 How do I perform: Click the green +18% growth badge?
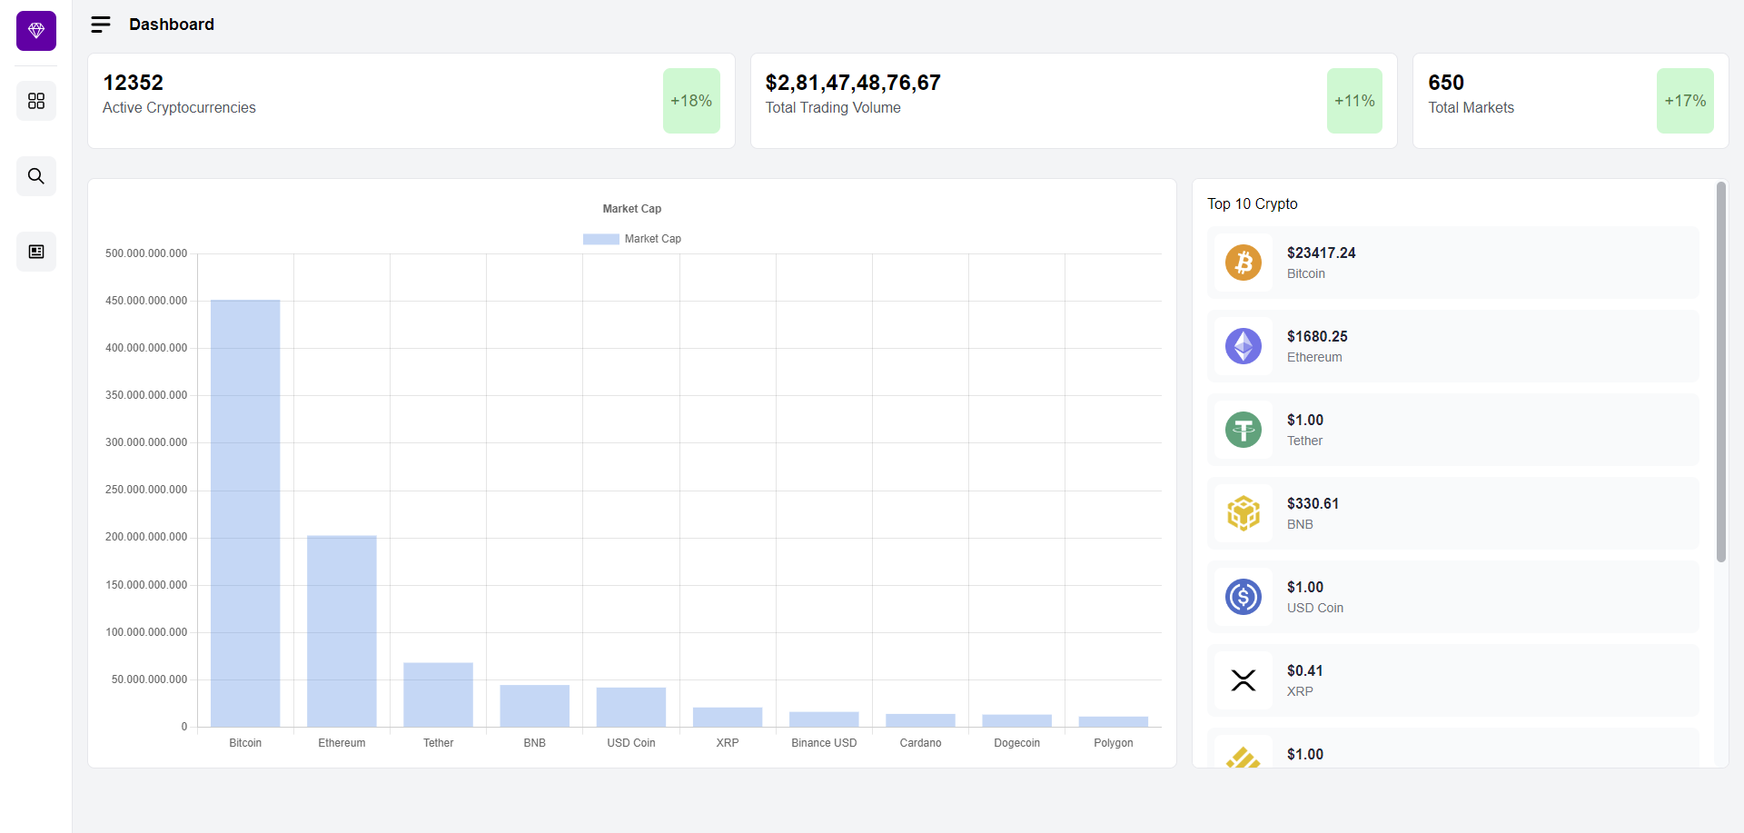click(x=691, y=100)
